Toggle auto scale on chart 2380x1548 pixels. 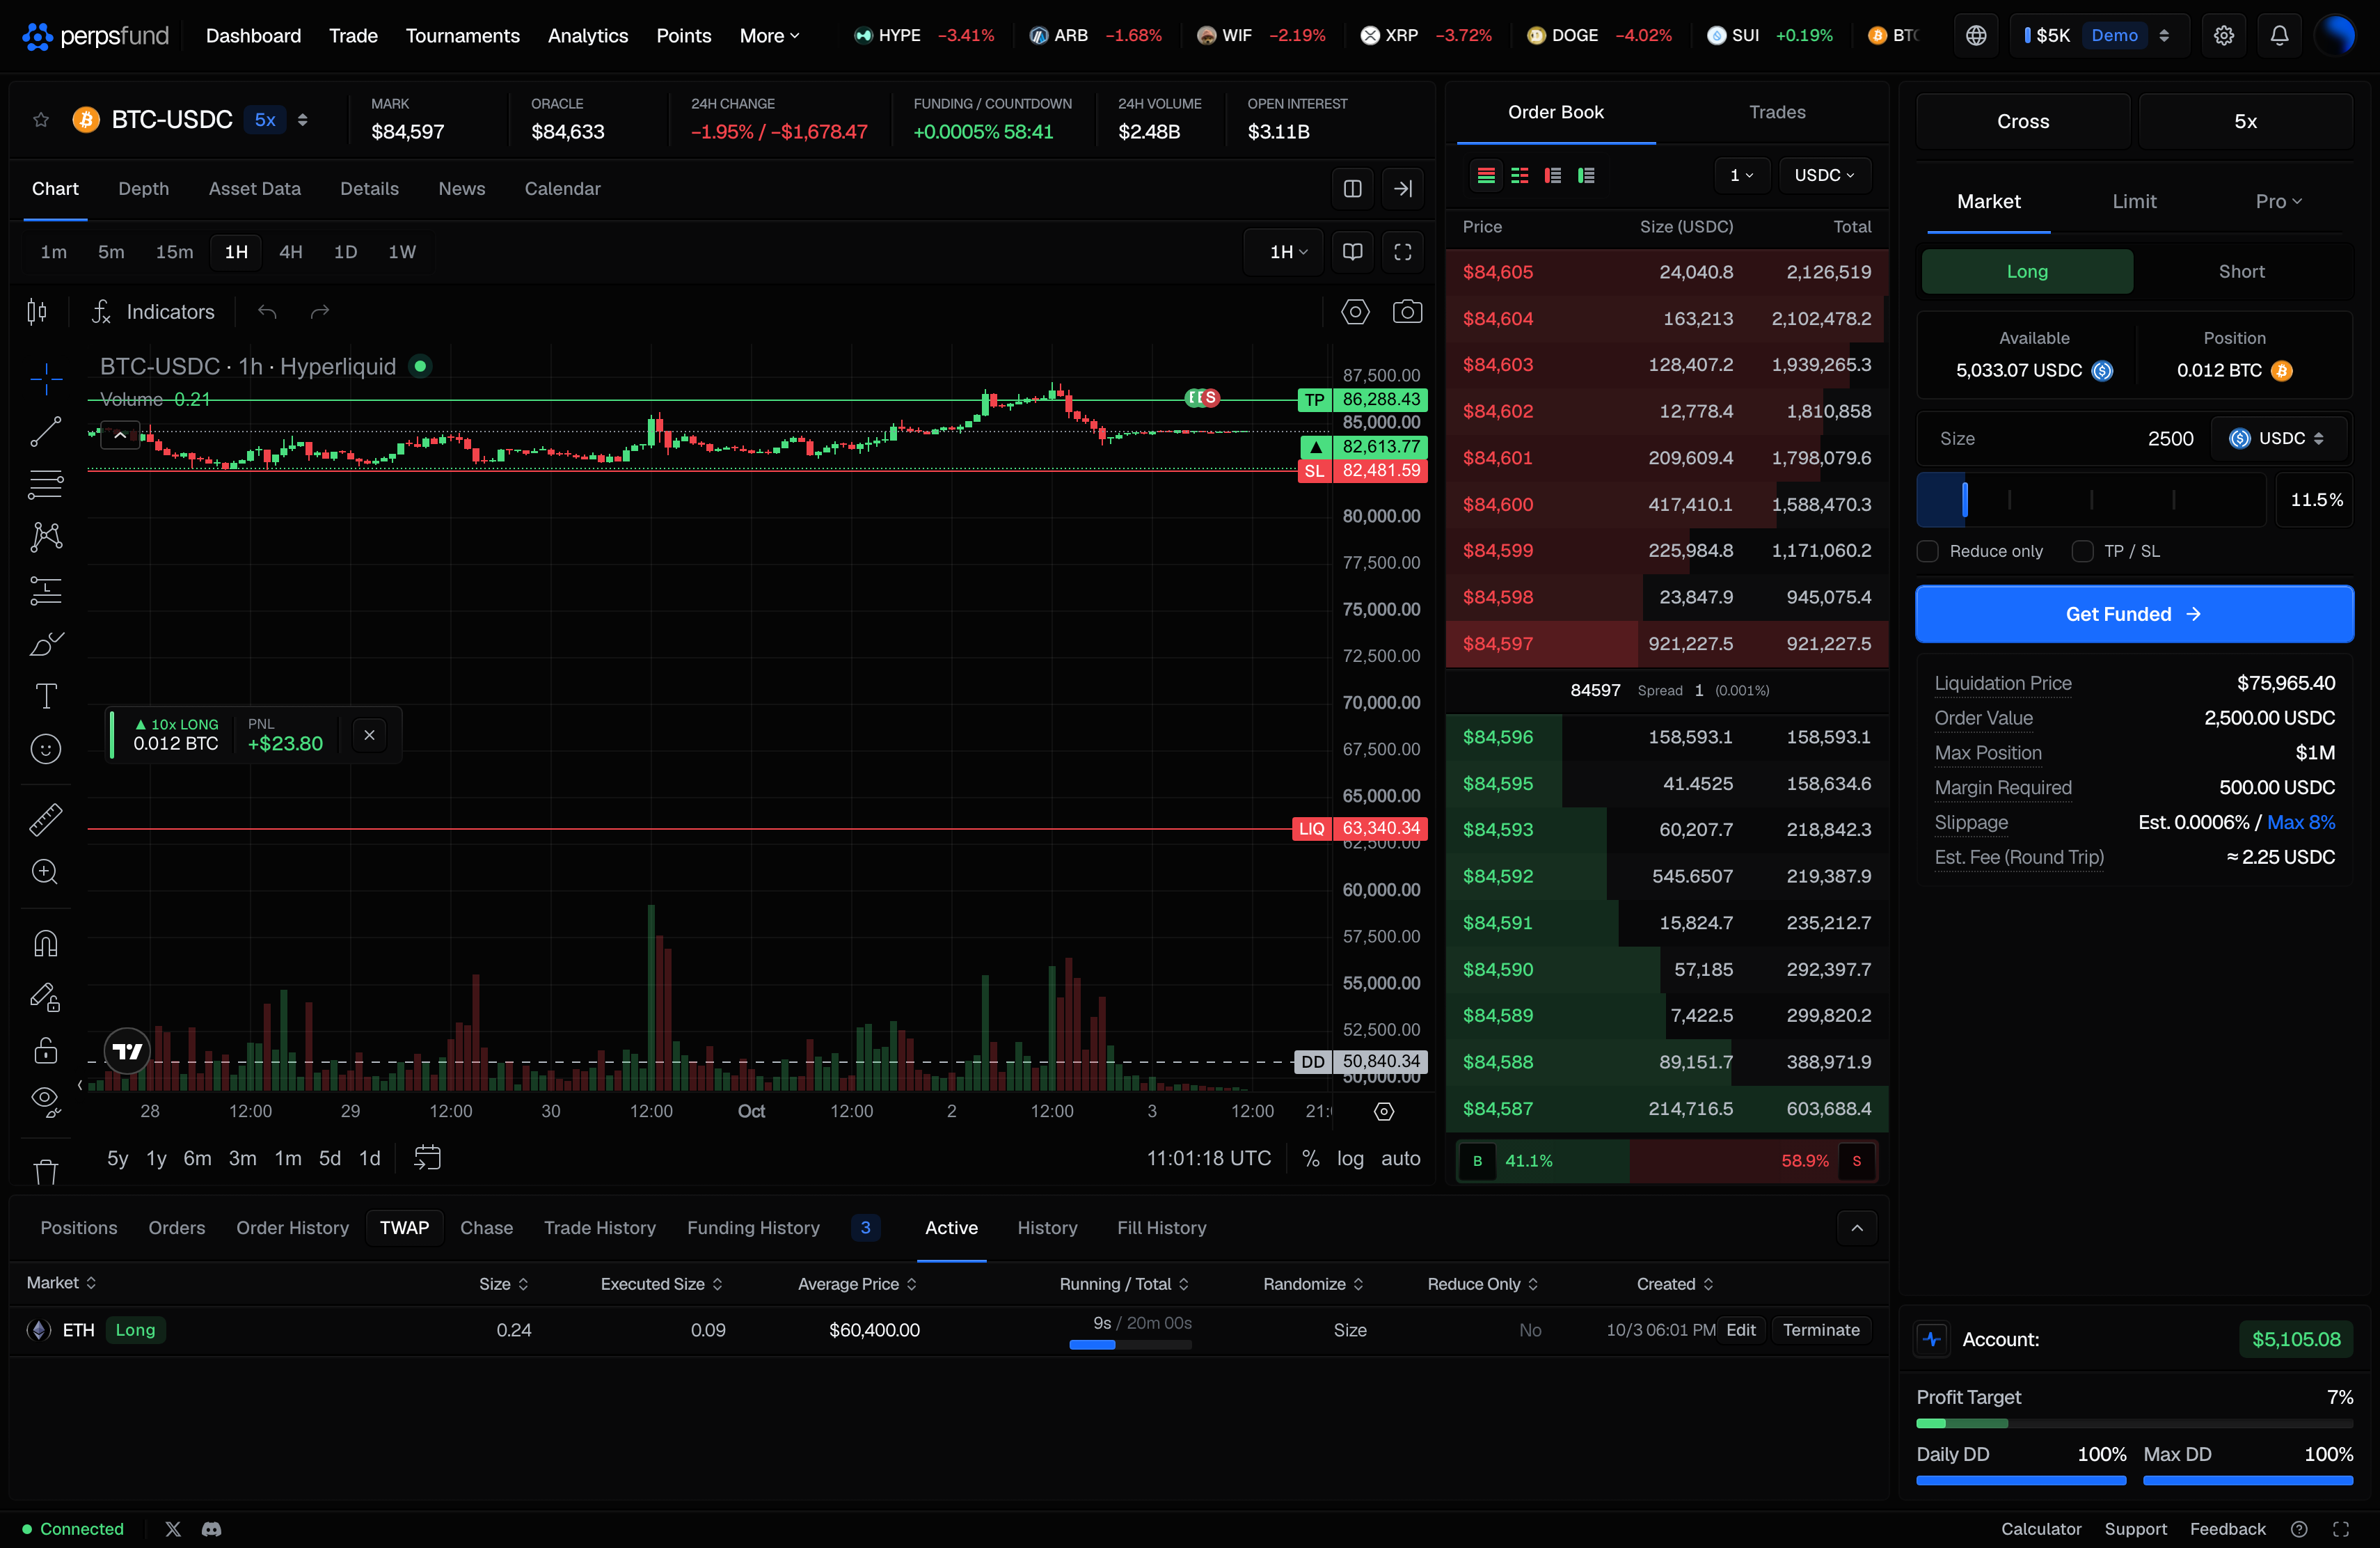point(1400,1158)
